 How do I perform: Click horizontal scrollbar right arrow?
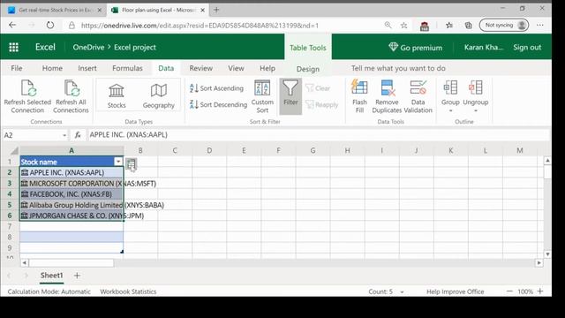pyautogui.click(x=539, y=263)
